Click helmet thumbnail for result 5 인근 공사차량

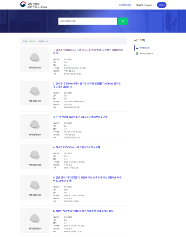[x=35, y=187]
